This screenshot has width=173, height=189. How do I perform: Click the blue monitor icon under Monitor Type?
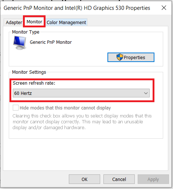point(19,43)
